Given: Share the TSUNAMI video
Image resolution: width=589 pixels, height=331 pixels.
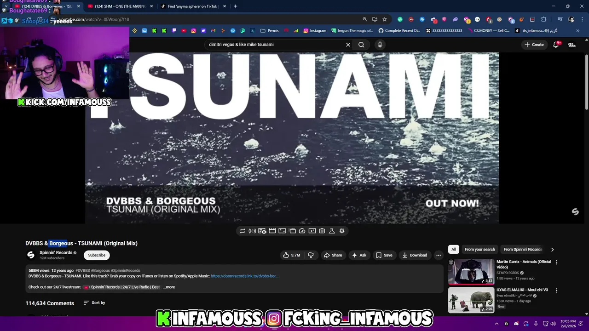Looking at the screenshot, I should 333,255.
